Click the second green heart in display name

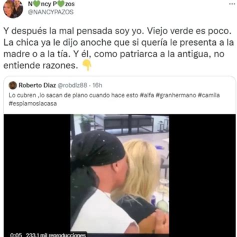pyautogui.click(x=61, y=3)
